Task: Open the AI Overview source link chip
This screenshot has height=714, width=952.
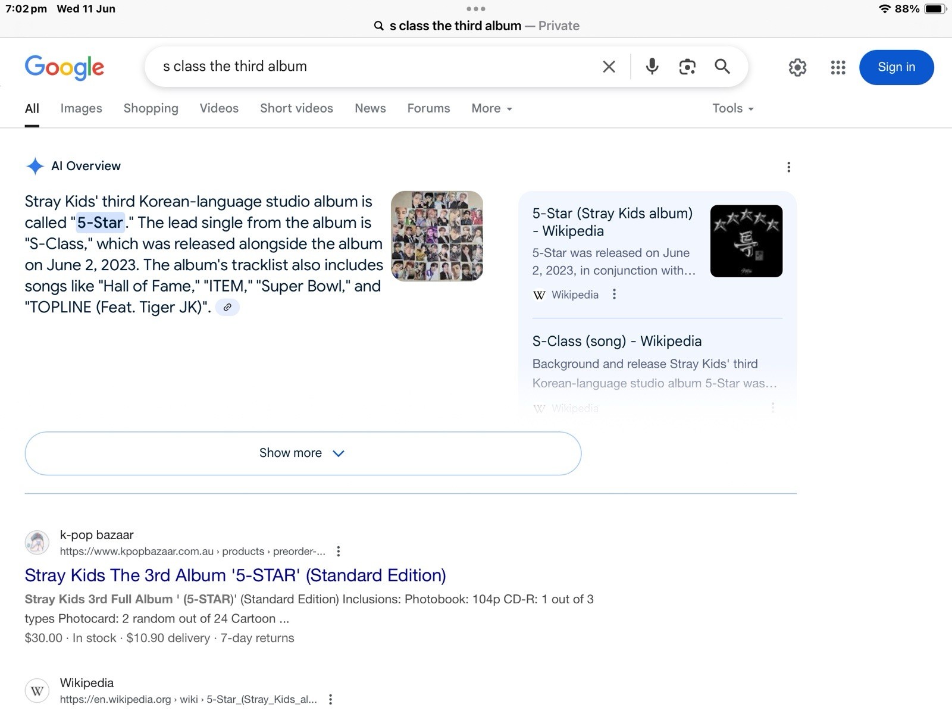Action: 227,308
